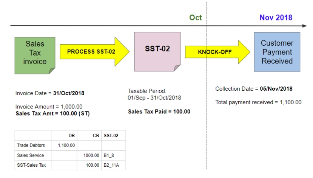Viewport: 313px width, 178px height.
Task: Click the 1,100.00 debit amount cell
Action: pos(66,145)
